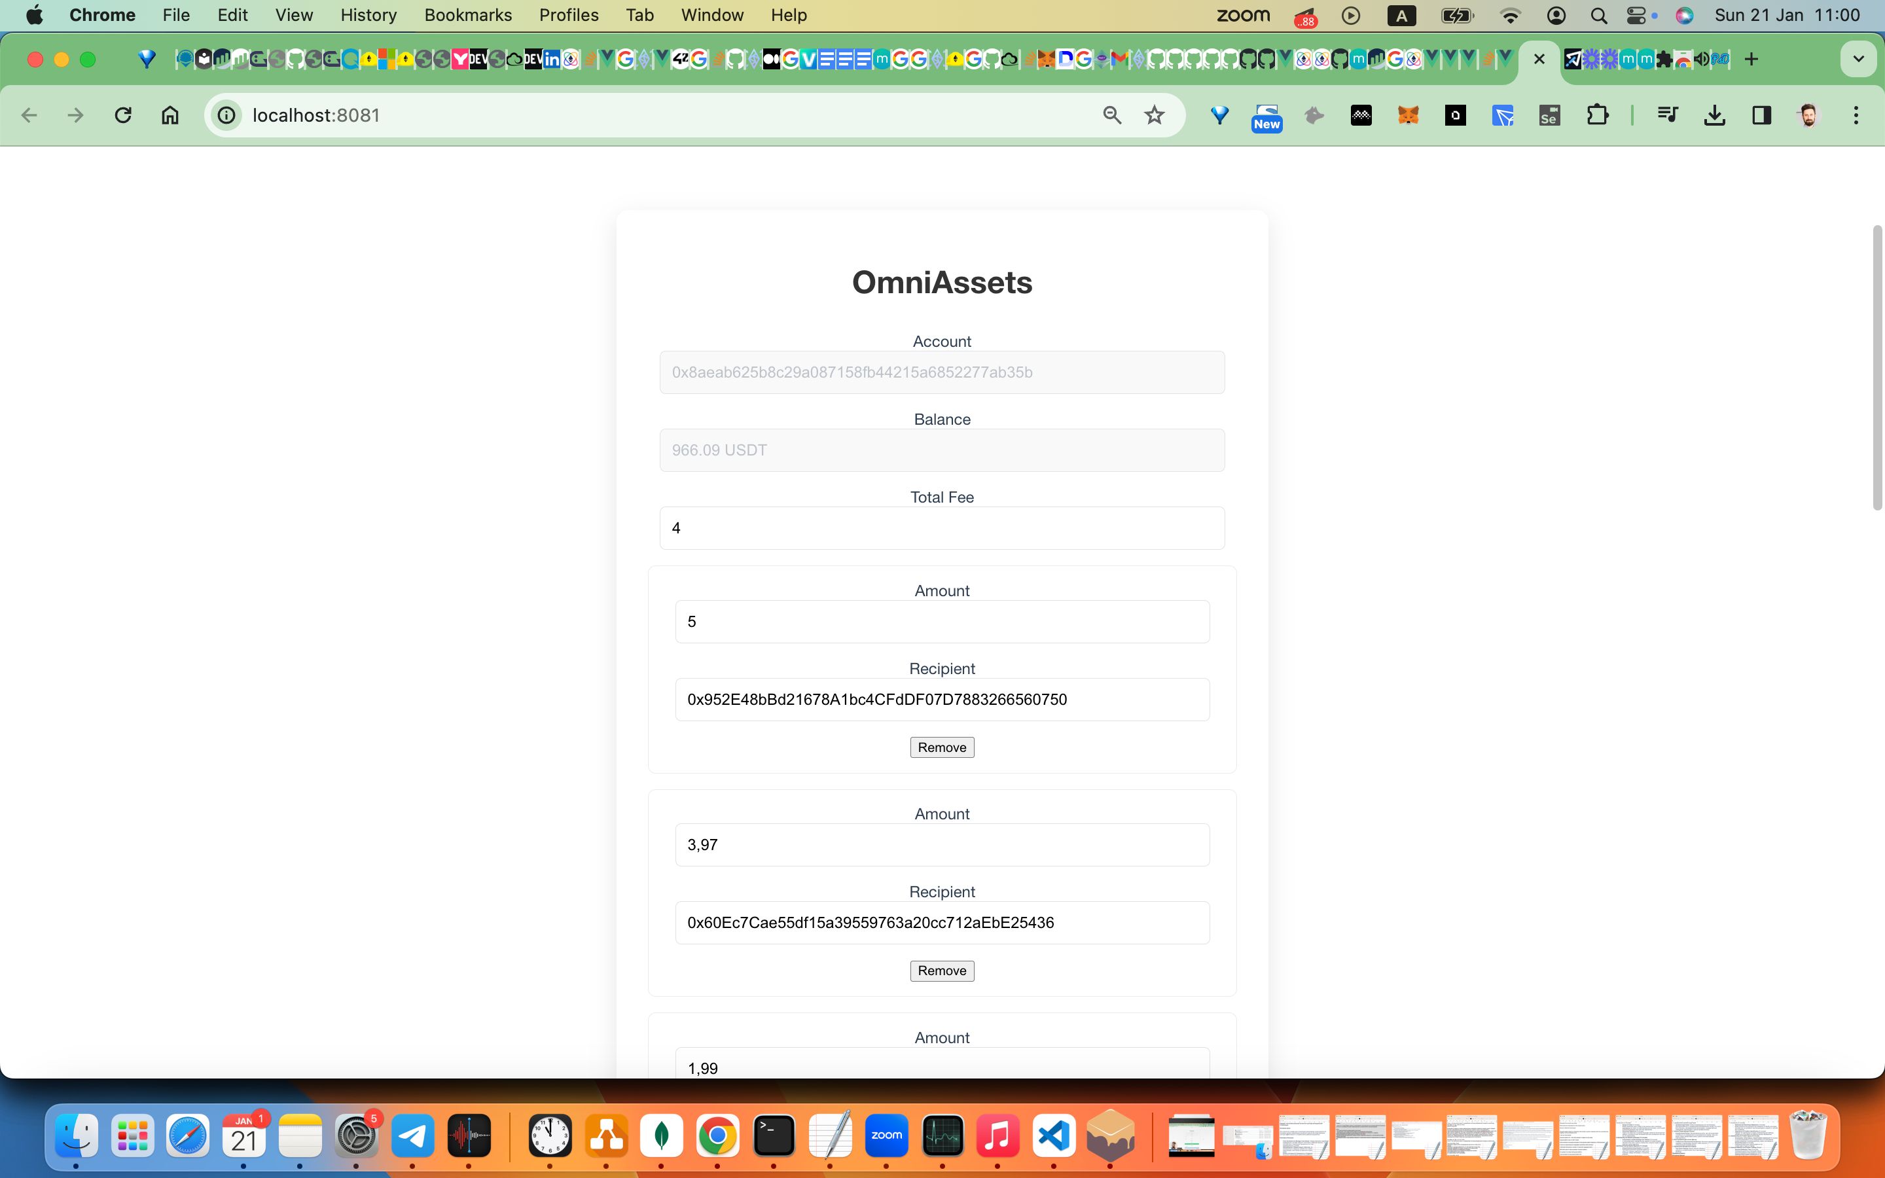The height and width of the screenshot is (1178, 1885).
Task: Bookmark this page with the star
Action: (x=1155, y=115)
